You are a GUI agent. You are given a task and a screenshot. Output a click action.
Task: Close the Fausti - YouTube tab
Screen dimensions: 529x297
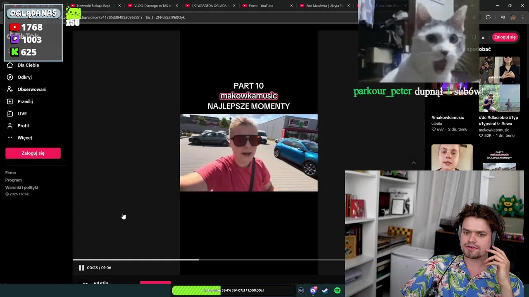[291, 6]
